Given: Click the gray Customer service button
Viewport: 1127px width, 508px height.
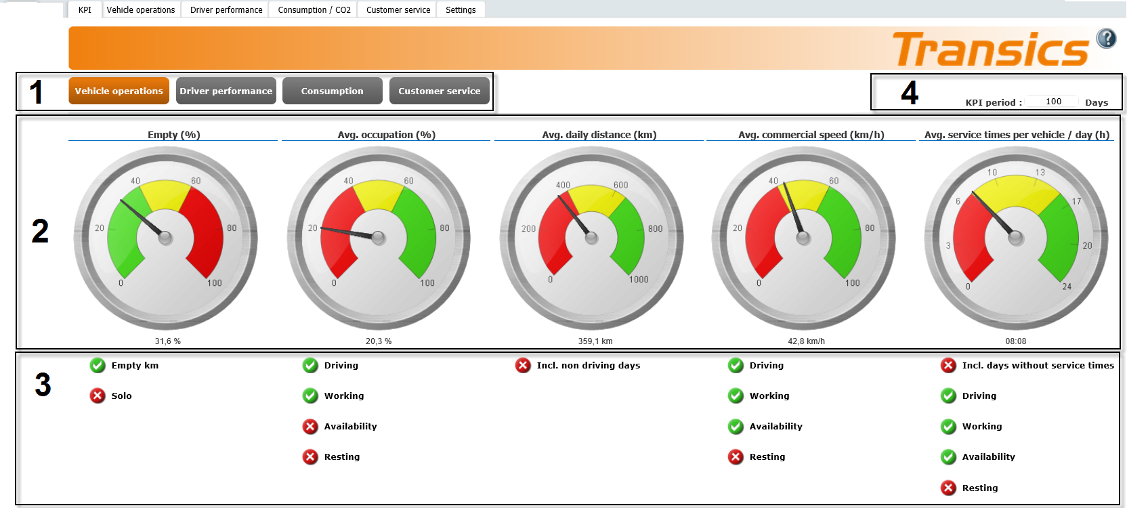Looking at the screenshot, I should pyautogui.click(x=439, y=91).
